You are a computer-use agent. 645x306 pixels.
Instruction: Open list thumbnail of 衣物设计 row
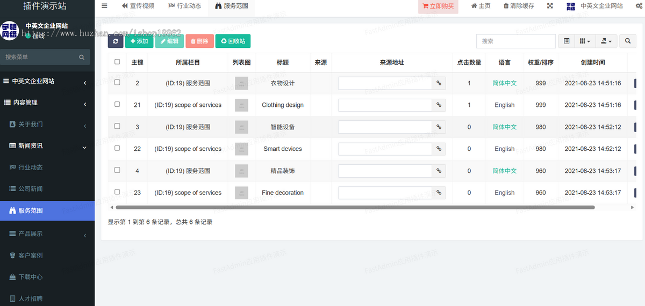pos(241,83)
